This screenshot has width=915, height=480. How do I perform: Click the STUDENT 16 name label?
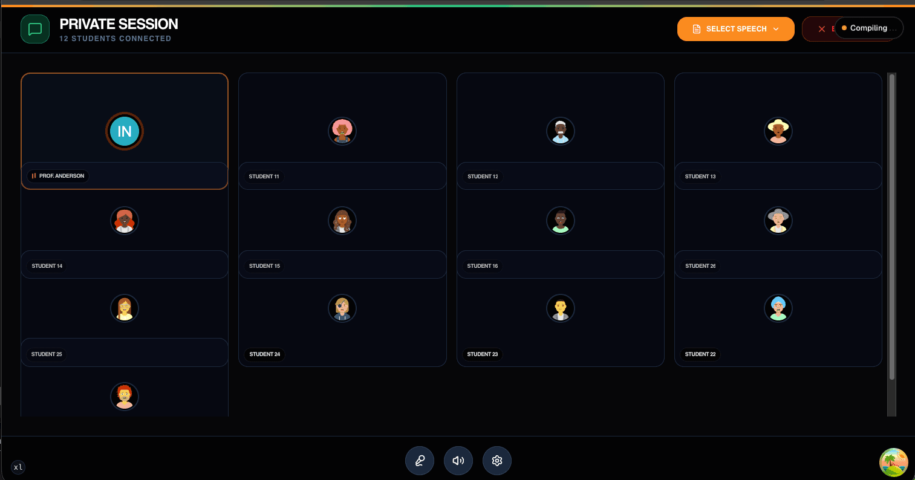(x=483, y=266)
